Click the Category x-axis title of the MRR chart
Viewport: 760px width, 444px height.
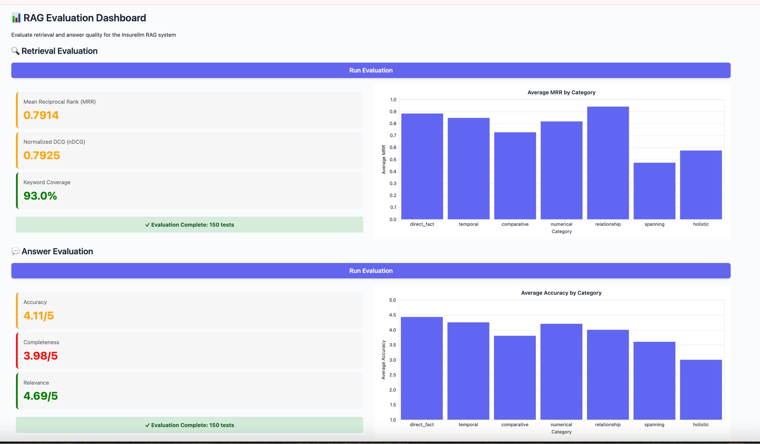click(x=561, y=231)
